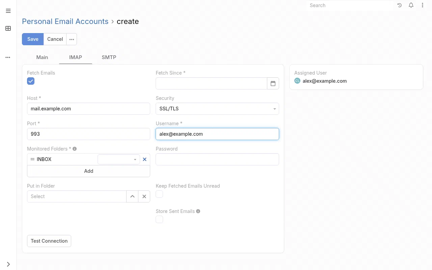Show the Monitored Folders info tooltip icon

point(75,149)
